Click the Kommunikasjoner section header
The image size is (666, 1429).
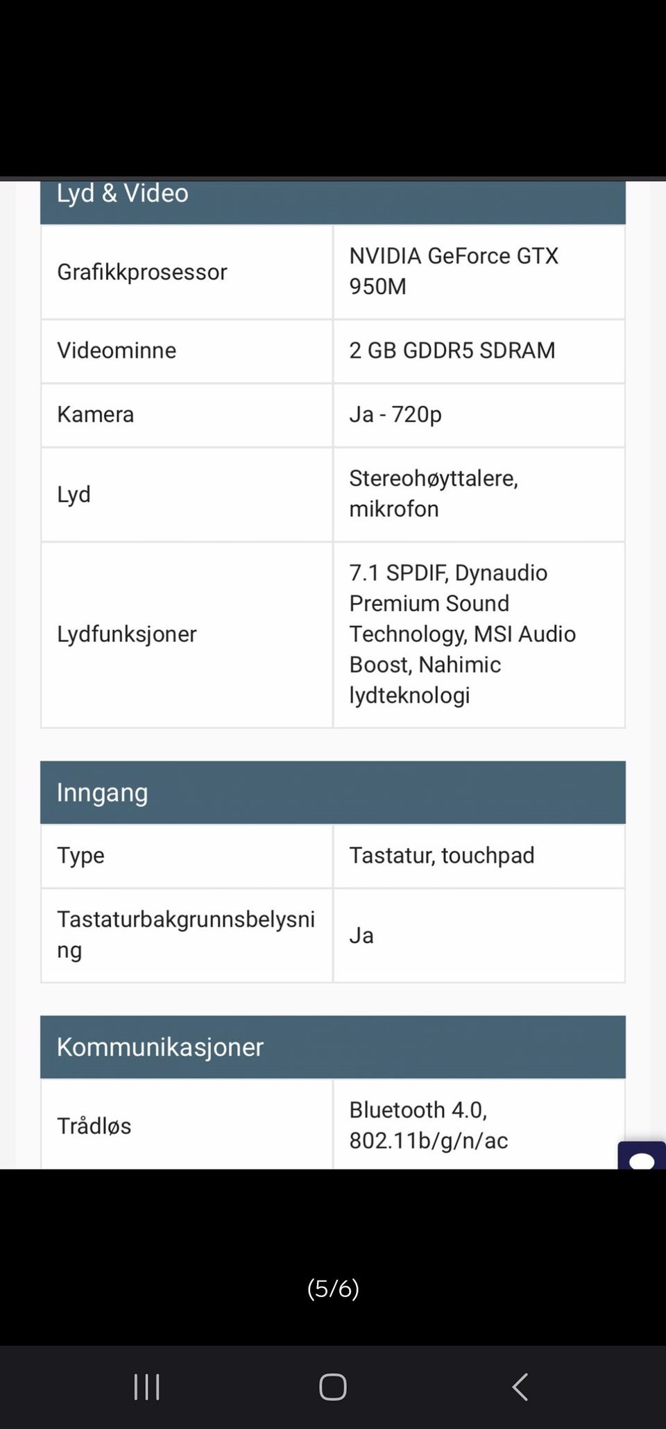(x=160, y=1047)
